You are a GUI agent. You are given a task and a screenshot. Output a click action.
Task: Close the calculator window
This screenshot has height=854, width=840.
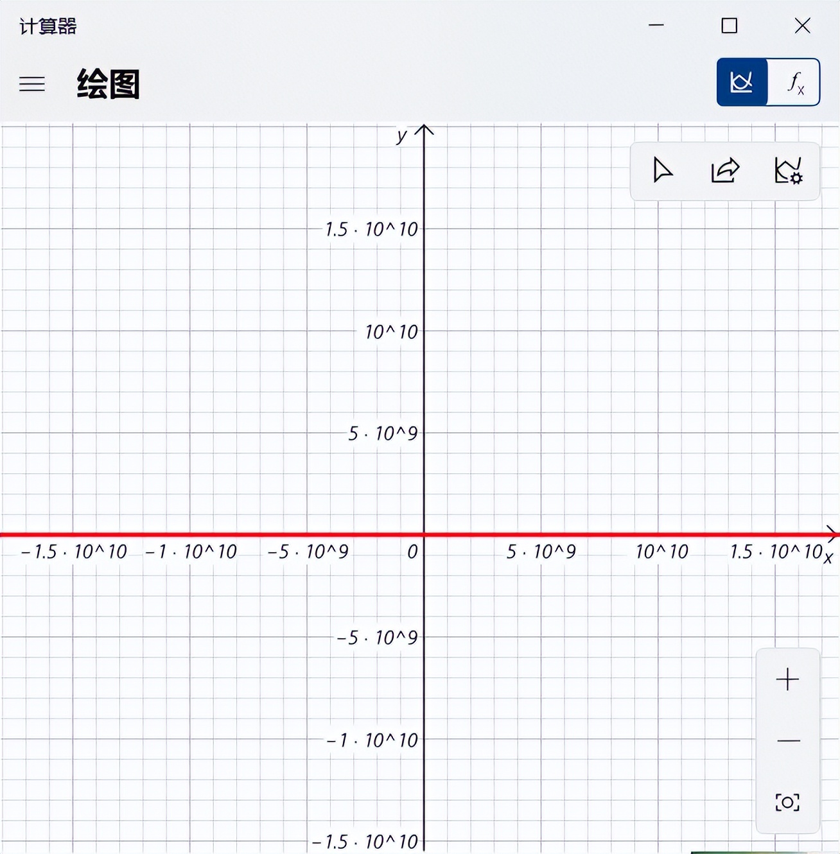(803, 26)
